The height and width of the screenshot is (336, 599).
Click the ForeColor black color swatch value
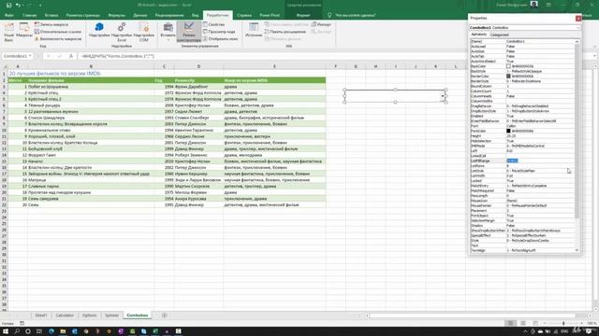click(508, 131)
